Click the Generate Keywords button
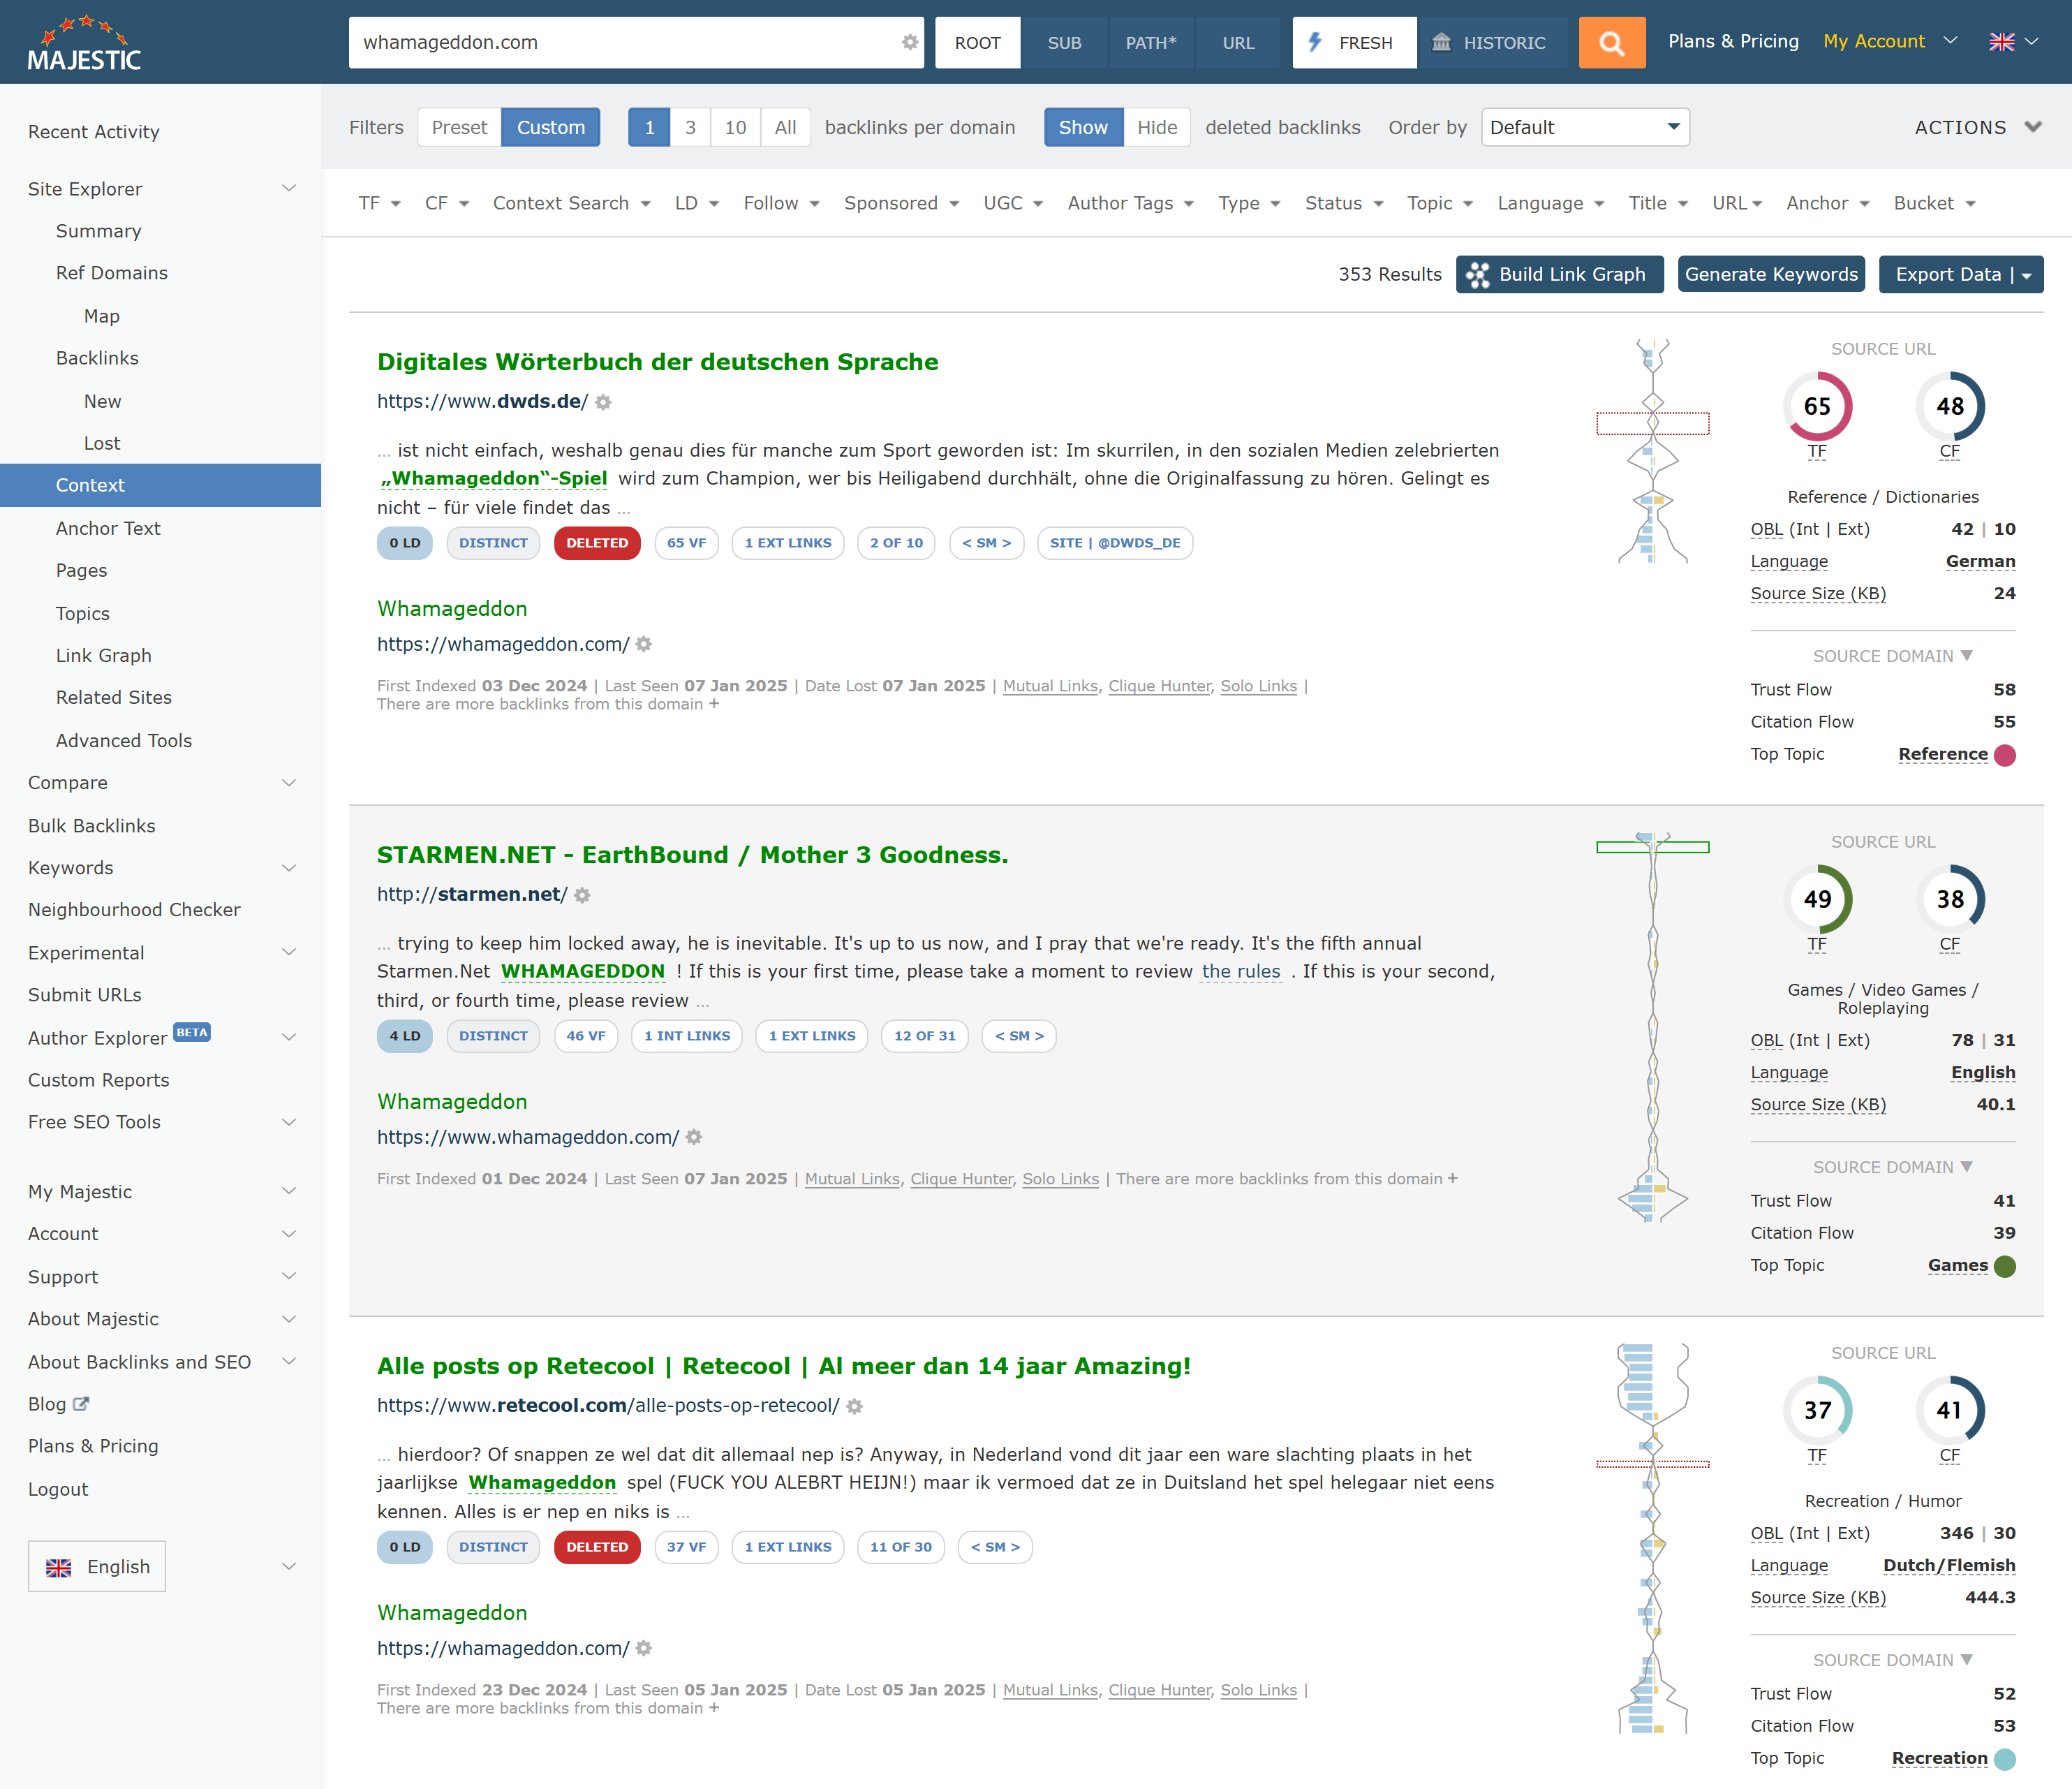Viewport: 2072px width, 1789px height. point(1771,273)
